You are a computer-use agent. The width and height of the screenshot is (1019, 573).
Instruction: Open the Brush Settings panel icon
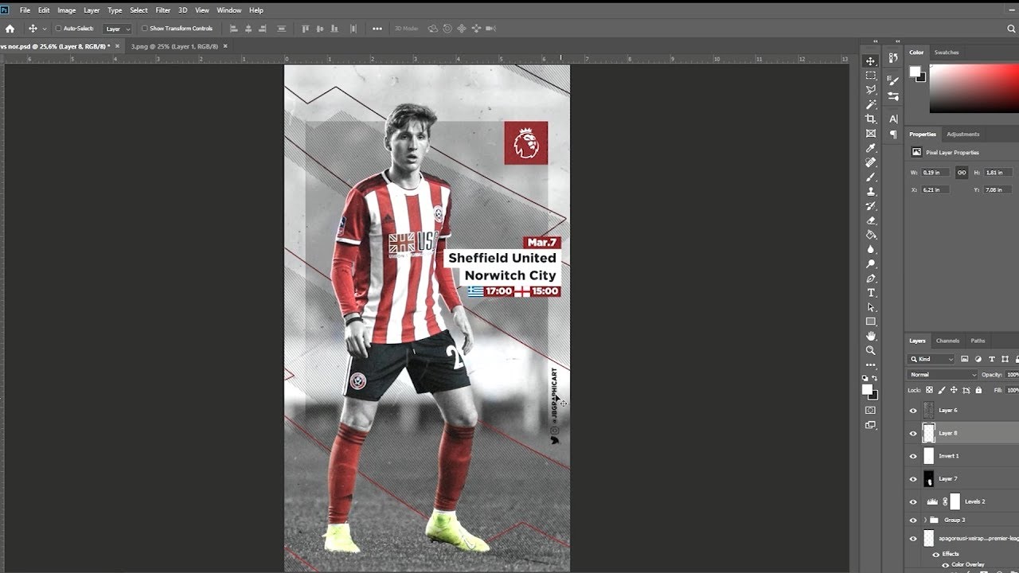(x=893, y=81)
